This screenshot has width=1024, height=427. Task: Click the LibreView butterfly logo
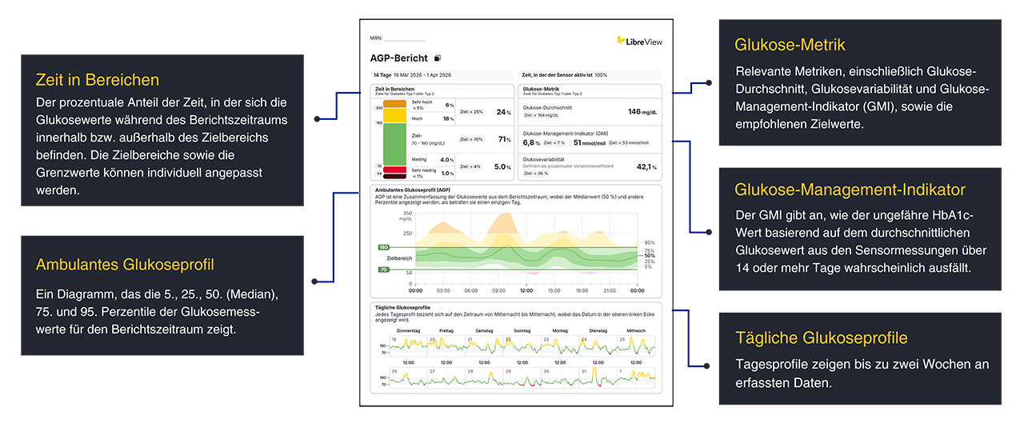point(621,40)
